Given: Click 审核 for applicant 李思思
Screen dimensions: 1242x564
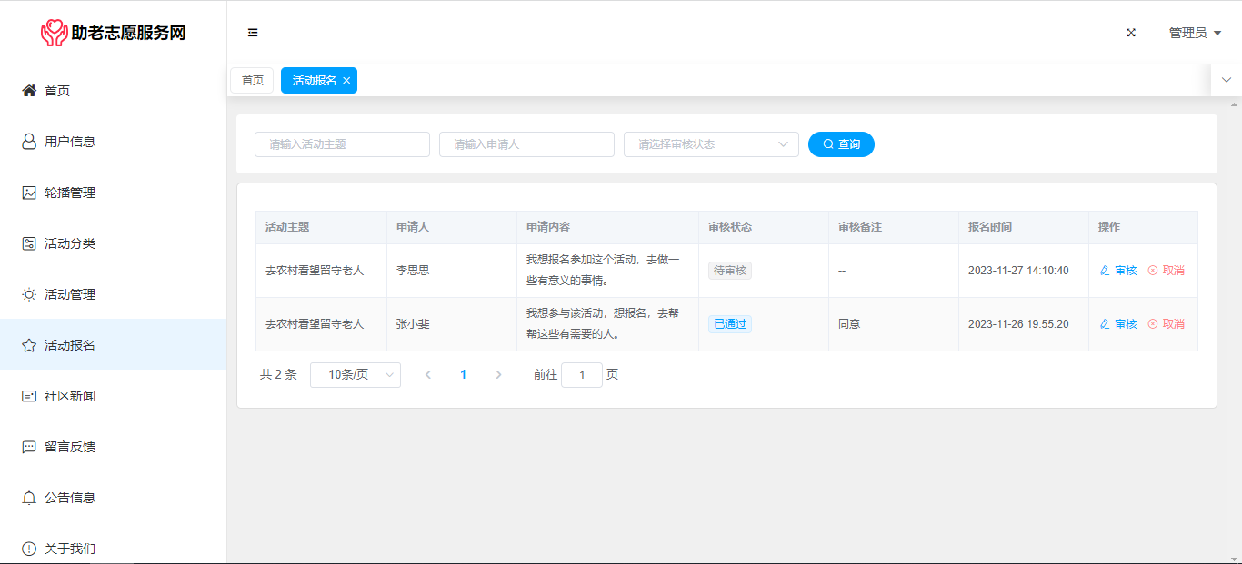Looking at the screenshot, I should pos(1118,271).
